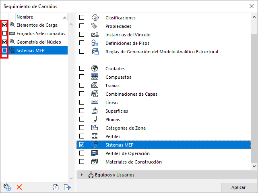
Task: Click the add new change set icon
Action: pyautogui.click(x=7, y=187)
